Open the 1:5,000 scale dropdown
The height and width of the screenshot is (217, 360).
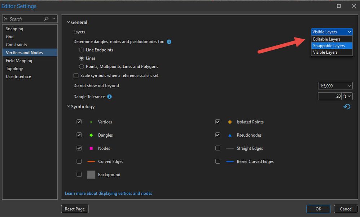pos(335,86)
